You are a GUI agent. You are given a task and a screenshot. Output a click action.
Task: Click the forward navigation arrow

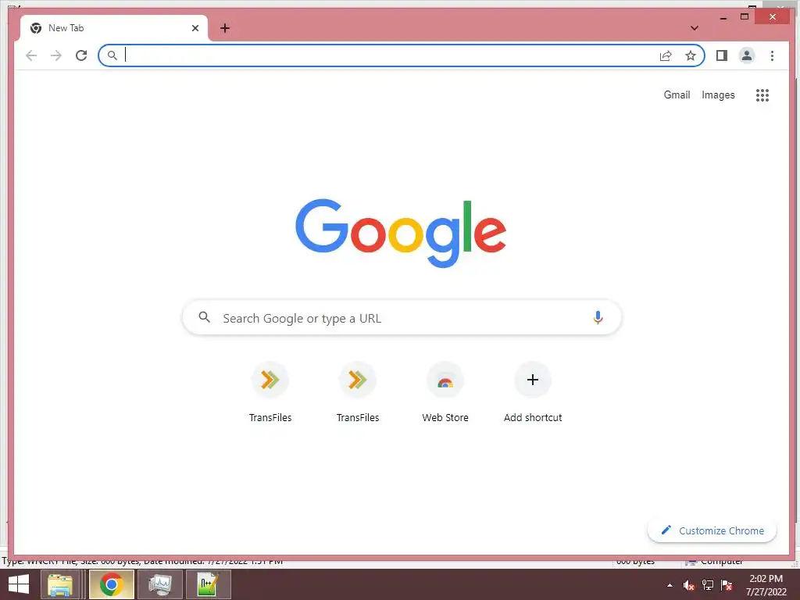point(56,55)
